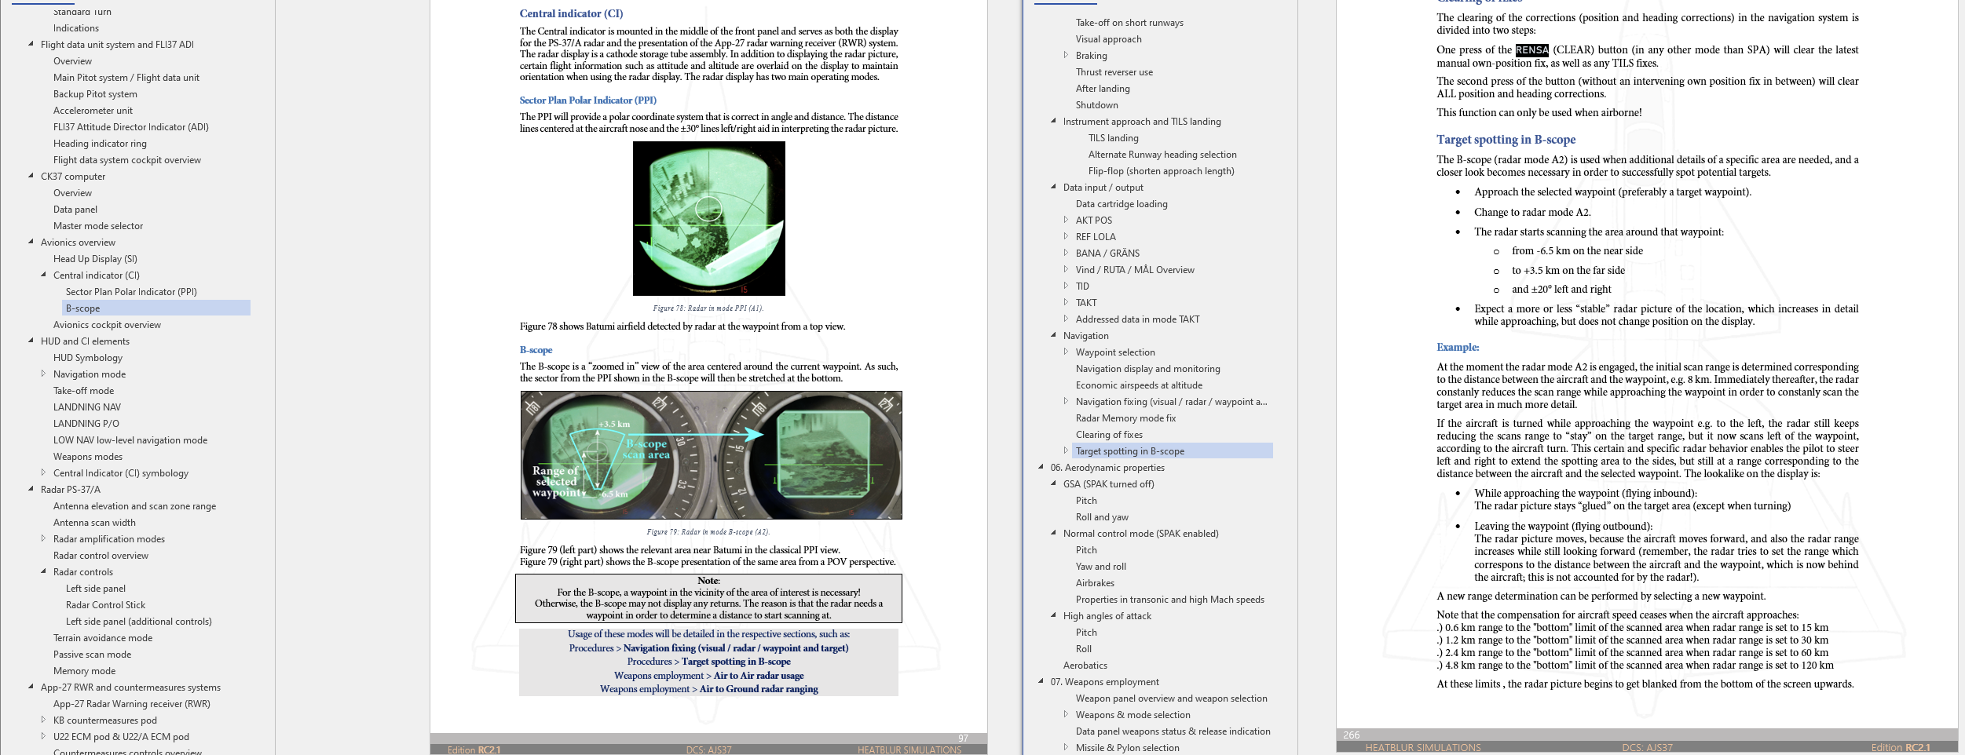Select Accelerometer unit bookmark

[93, 111]
